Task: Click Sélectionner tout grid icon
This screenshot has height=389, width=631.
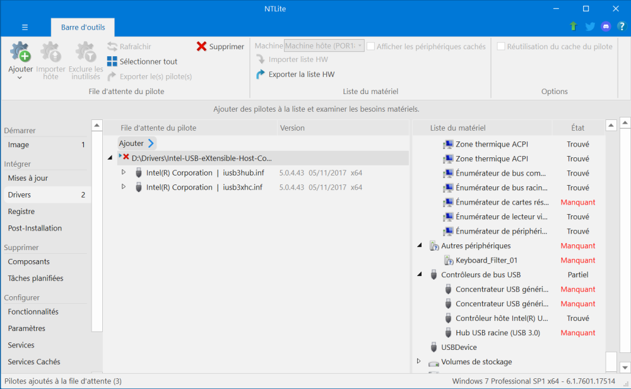Action: 112,62
